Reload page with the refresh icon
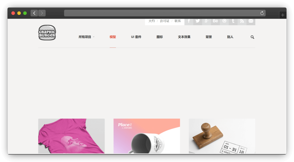Screen dimensions: 294x162 coord(262,13)
